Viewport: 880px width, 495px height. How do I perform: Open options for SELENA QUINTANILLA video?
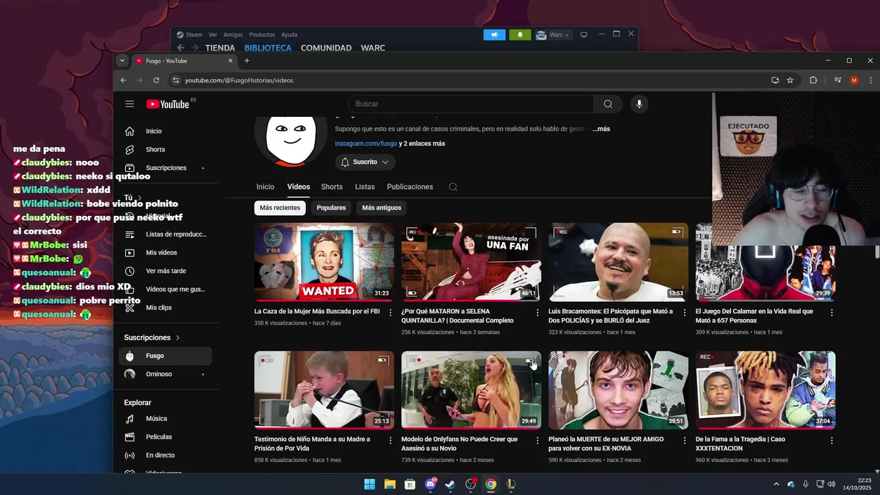[538, 312]
